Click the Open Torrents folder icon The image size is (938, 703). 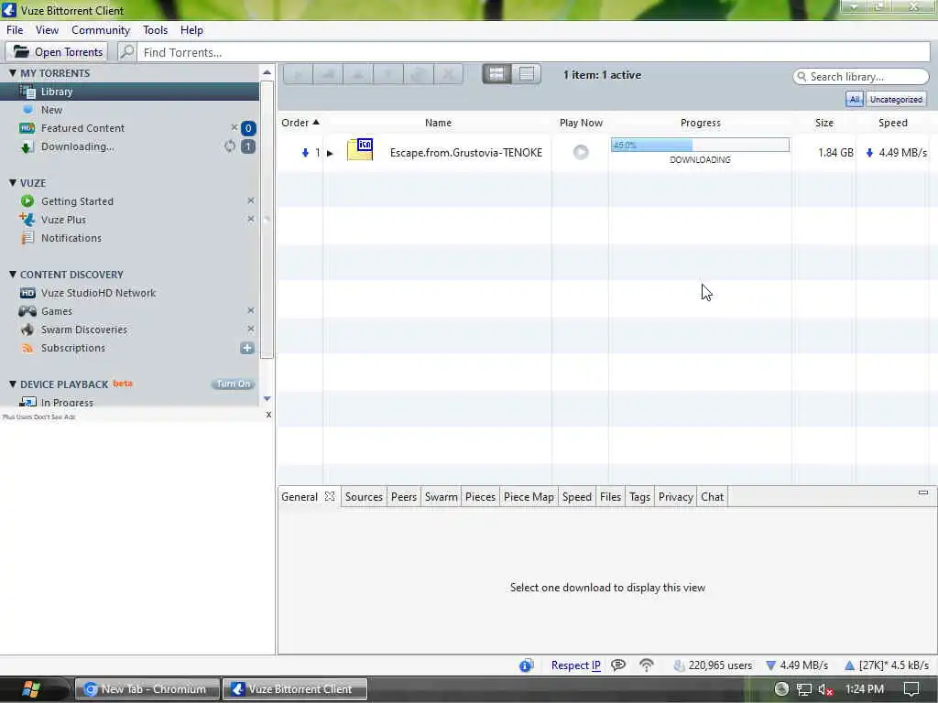pyautogui.click(x=21, y=52)
